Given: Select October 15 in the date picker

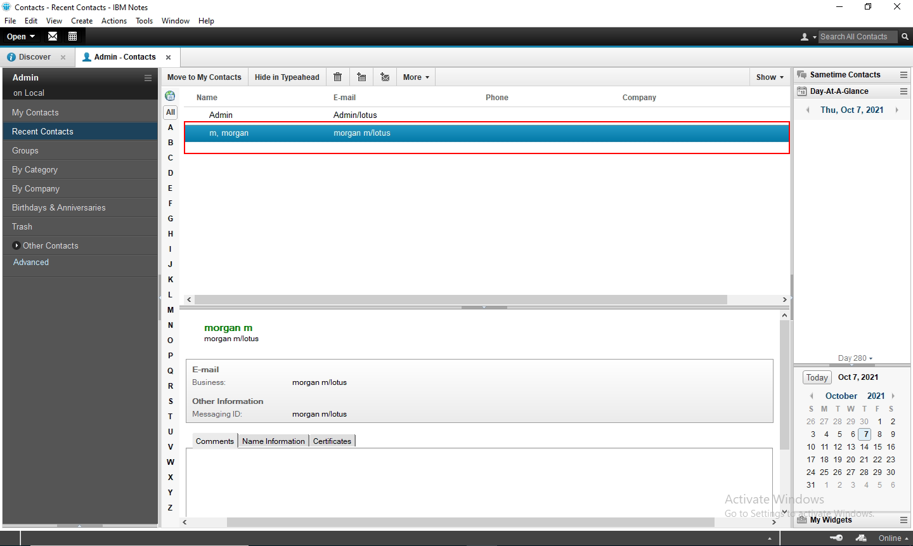Looking at the screenshot, I should pyautogui.click(x=877, y=447).
